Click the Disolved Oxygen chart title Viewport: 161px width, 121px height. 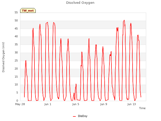tap(80, 3)
